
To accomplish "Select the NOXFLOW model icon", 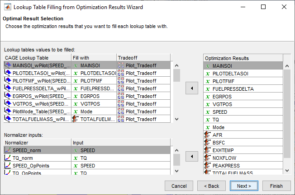I will pyautogui.click(x=208, y=158).
